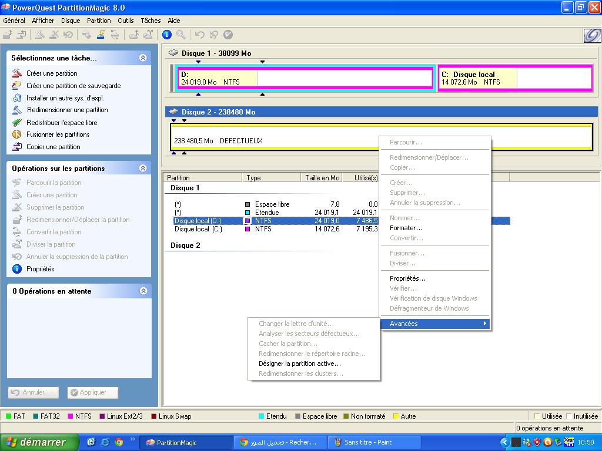The height and width of the screenshot is (451, 602).
Task: Expand the Avancées submenu entry
Action: [x=435, y=324]
